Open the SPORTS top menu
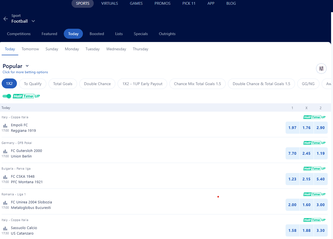 click(x=83, y=4)
